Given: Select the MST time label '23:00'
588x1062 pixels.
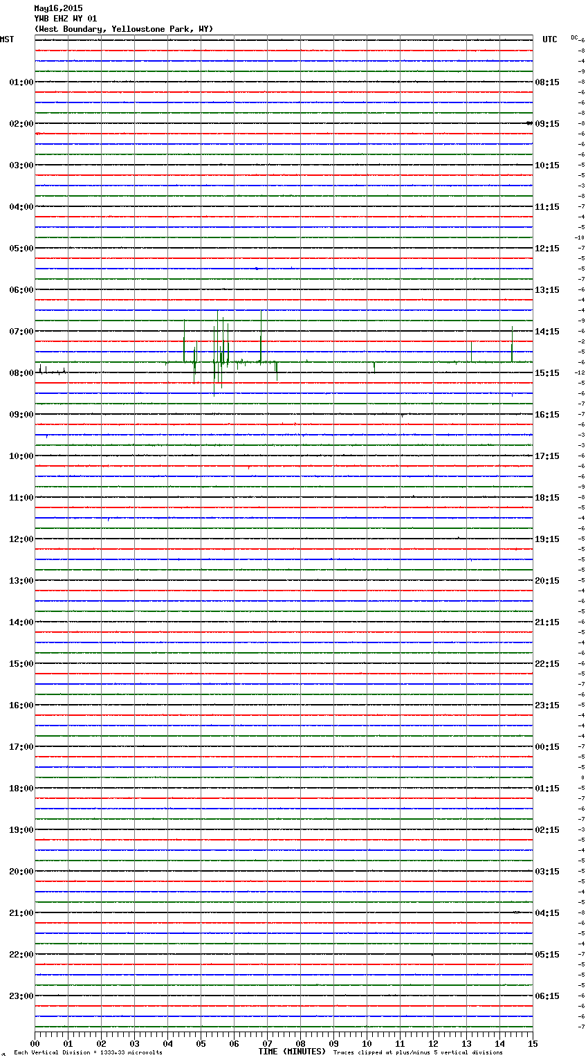Looking at the screenshot, I should point(21,996).
